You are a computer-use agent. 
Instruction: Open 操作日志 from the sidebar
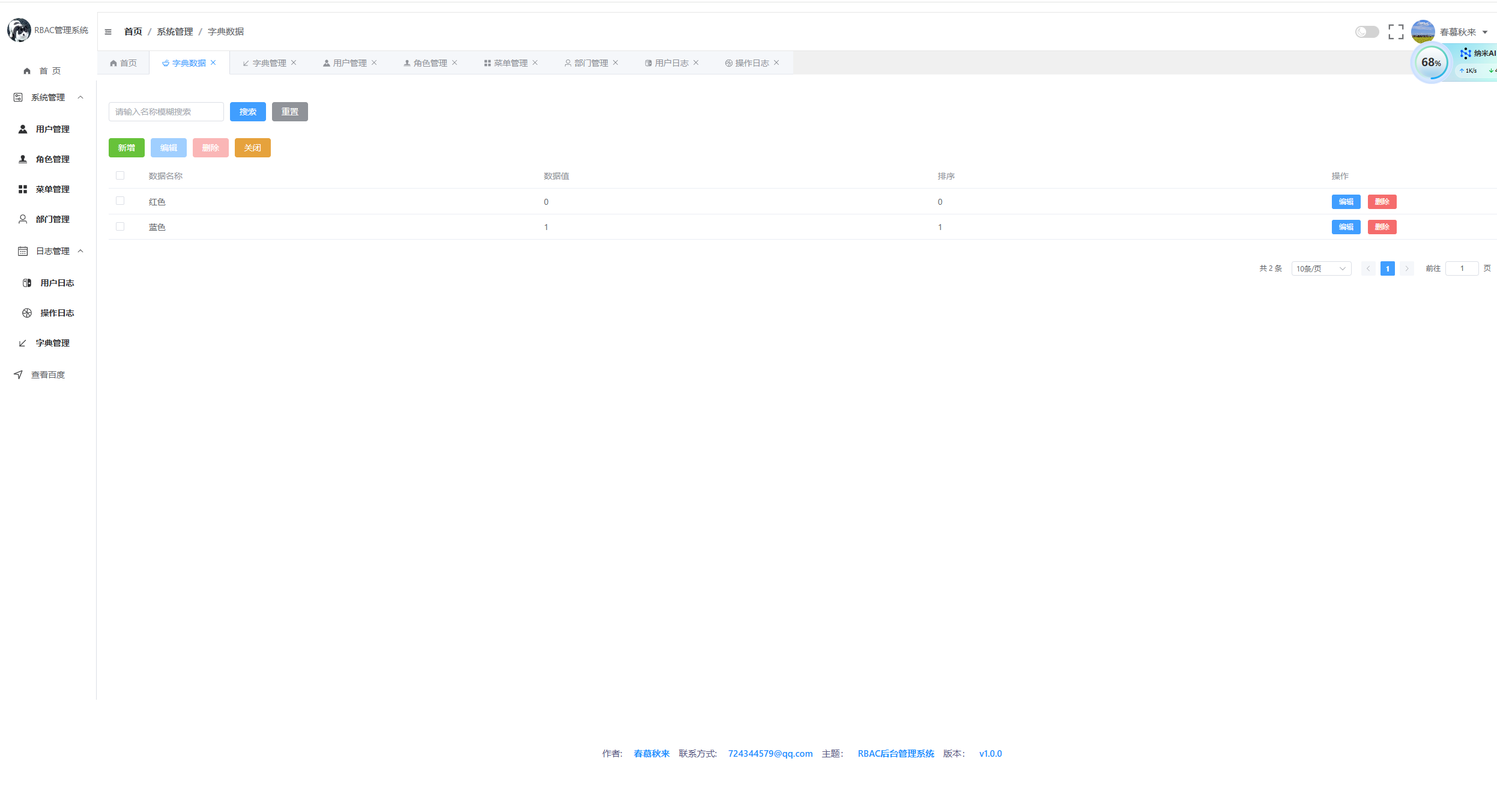(x=56, y=313)
